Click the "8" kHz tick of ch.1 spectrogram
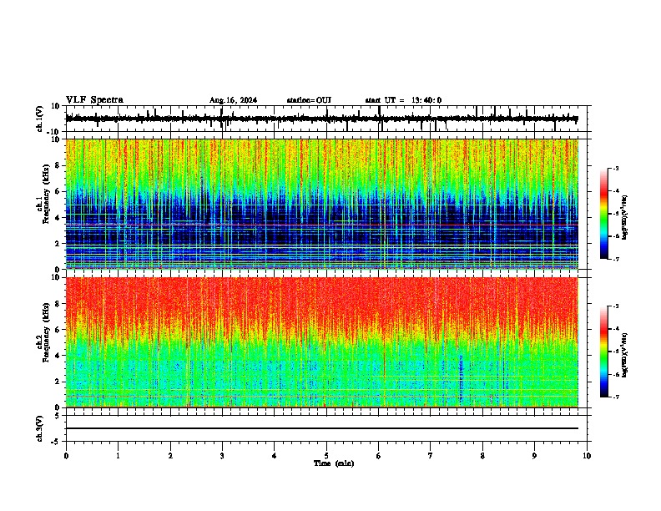661x511 pixels. [58, 165]
